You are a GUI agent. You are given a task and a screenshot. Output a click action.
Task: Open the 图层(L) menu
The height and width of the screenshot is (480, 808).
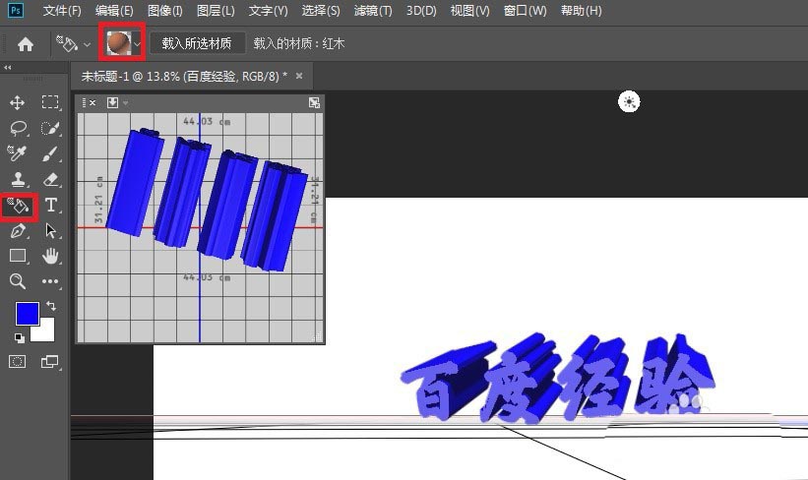[x=216, y=11]
